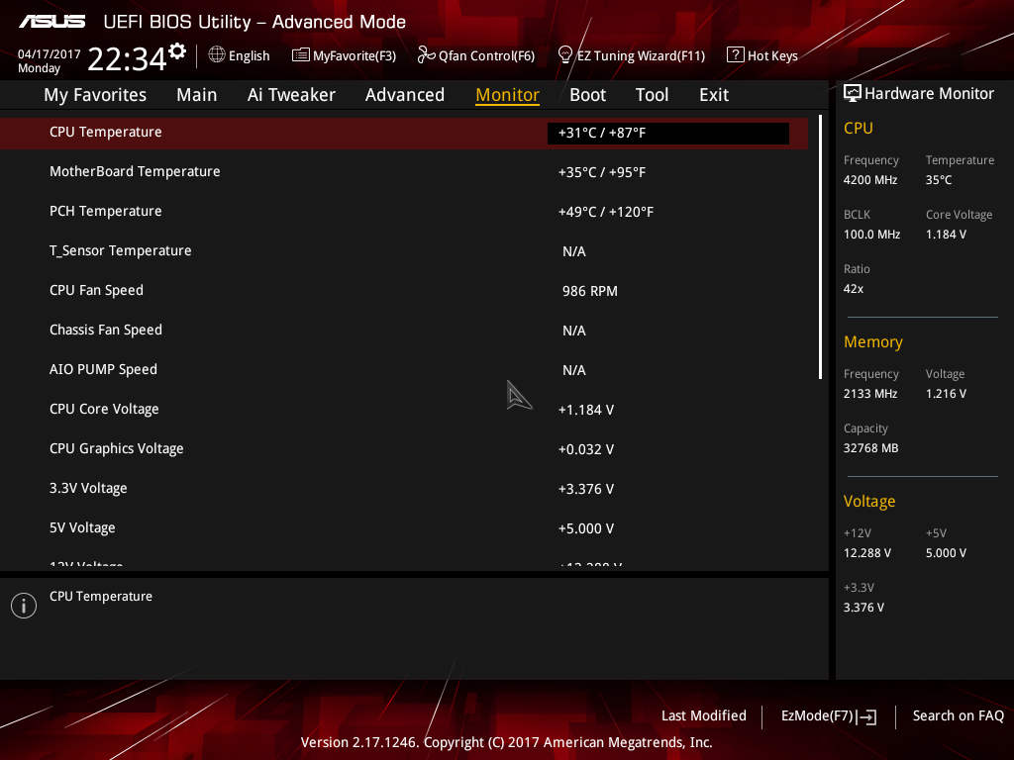This screenshot has height=760, width=1014.
Task: Click 100.0 MHz BCLK value
Action: point(871,234)
